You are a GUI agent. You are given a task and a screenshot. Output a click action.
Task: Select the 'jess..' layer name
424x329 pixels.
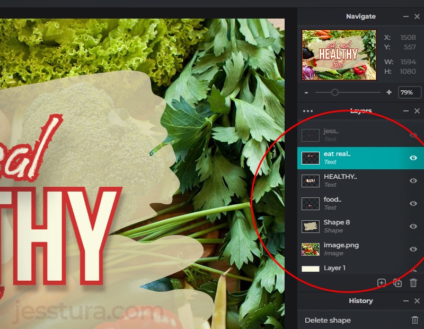pyautogui.click(x=331, y=131)
